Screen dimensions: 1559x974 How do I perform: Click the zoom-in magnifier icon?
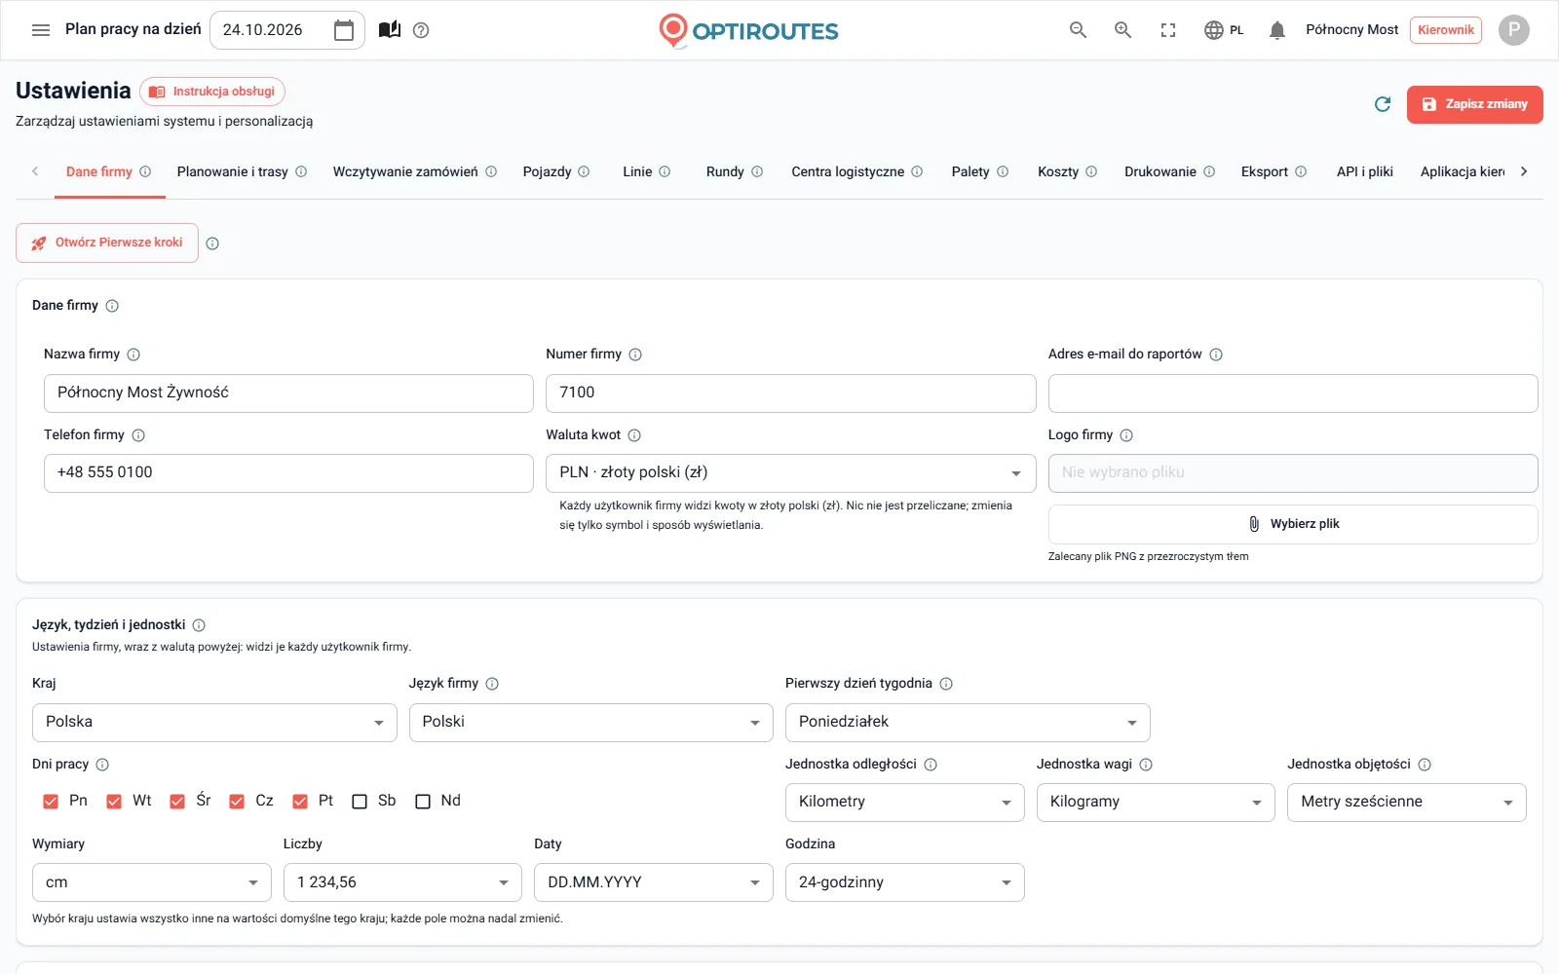pos(1122,30)
